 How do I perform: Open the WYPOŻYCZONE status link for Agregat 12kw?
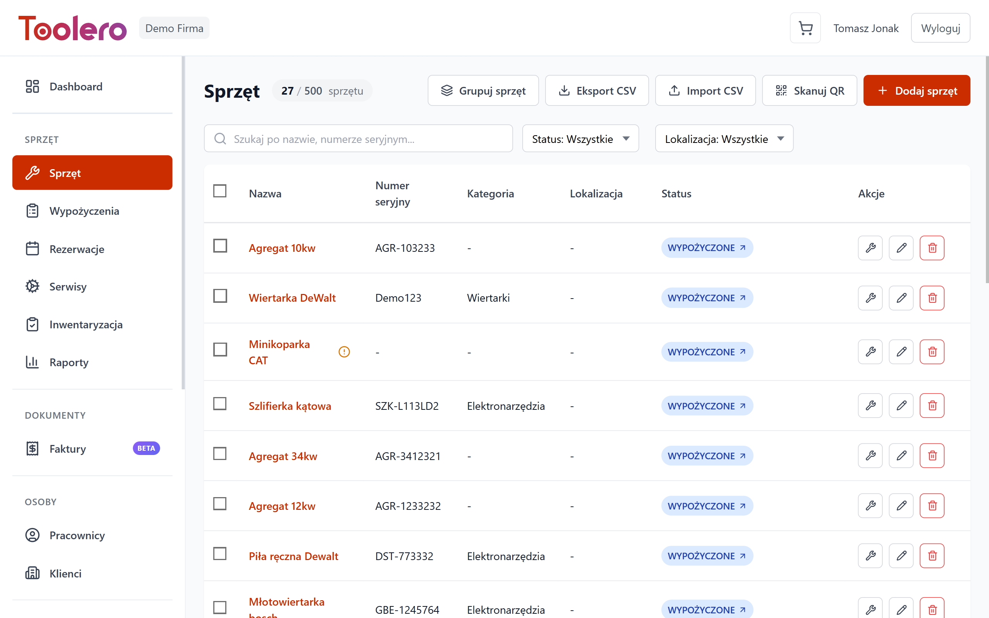(707, 506)
